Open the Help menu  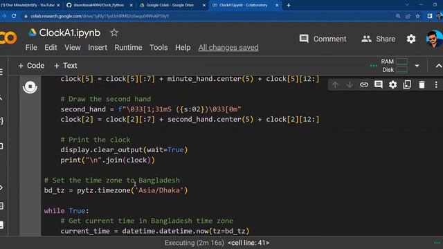183,48
